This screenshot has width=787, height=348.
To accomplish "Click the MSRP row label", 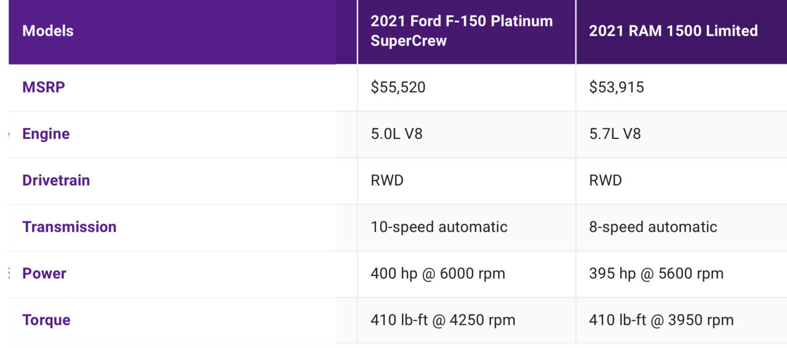I will 44,87.
